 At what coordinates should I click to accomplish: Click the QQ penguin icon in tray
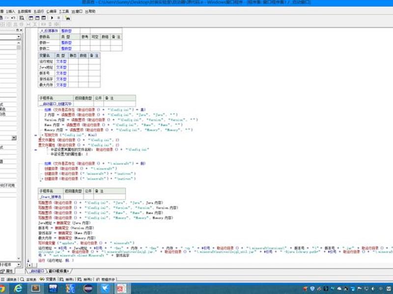[346, 289]
